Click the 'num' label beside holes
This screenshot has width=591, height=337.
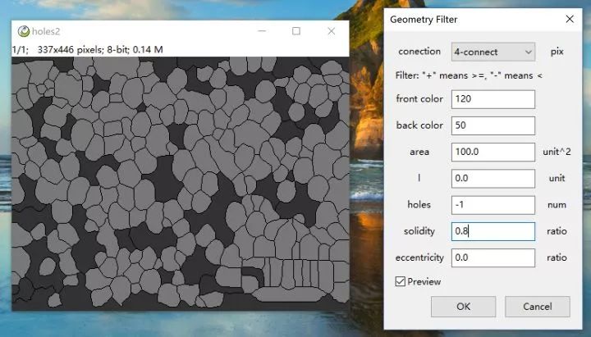point(557,205)
